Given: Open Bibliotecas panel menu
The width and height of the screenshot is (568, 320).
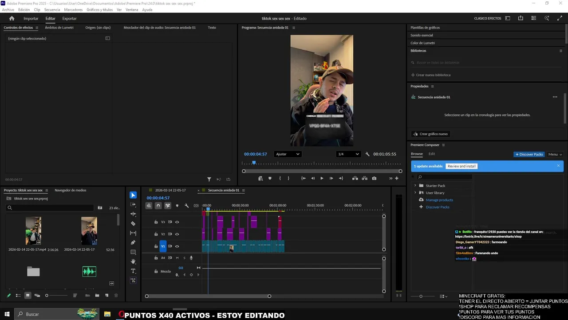Looking at the screenshot, I should coord(560,51).
